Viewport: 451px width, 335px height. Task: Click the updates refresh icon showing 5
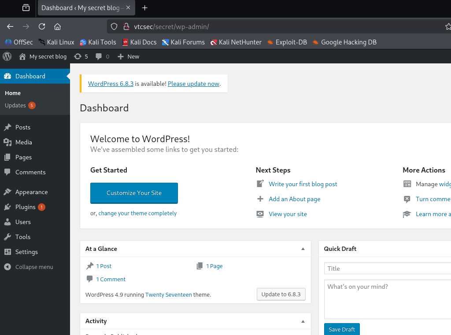pos(78,56)
